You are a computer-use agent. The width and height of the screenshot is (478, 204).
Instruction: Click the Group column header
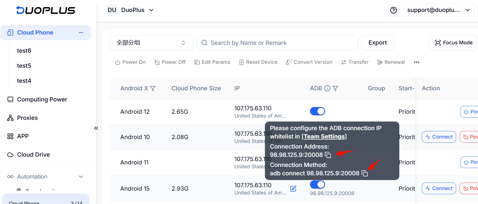coord(376,88)
